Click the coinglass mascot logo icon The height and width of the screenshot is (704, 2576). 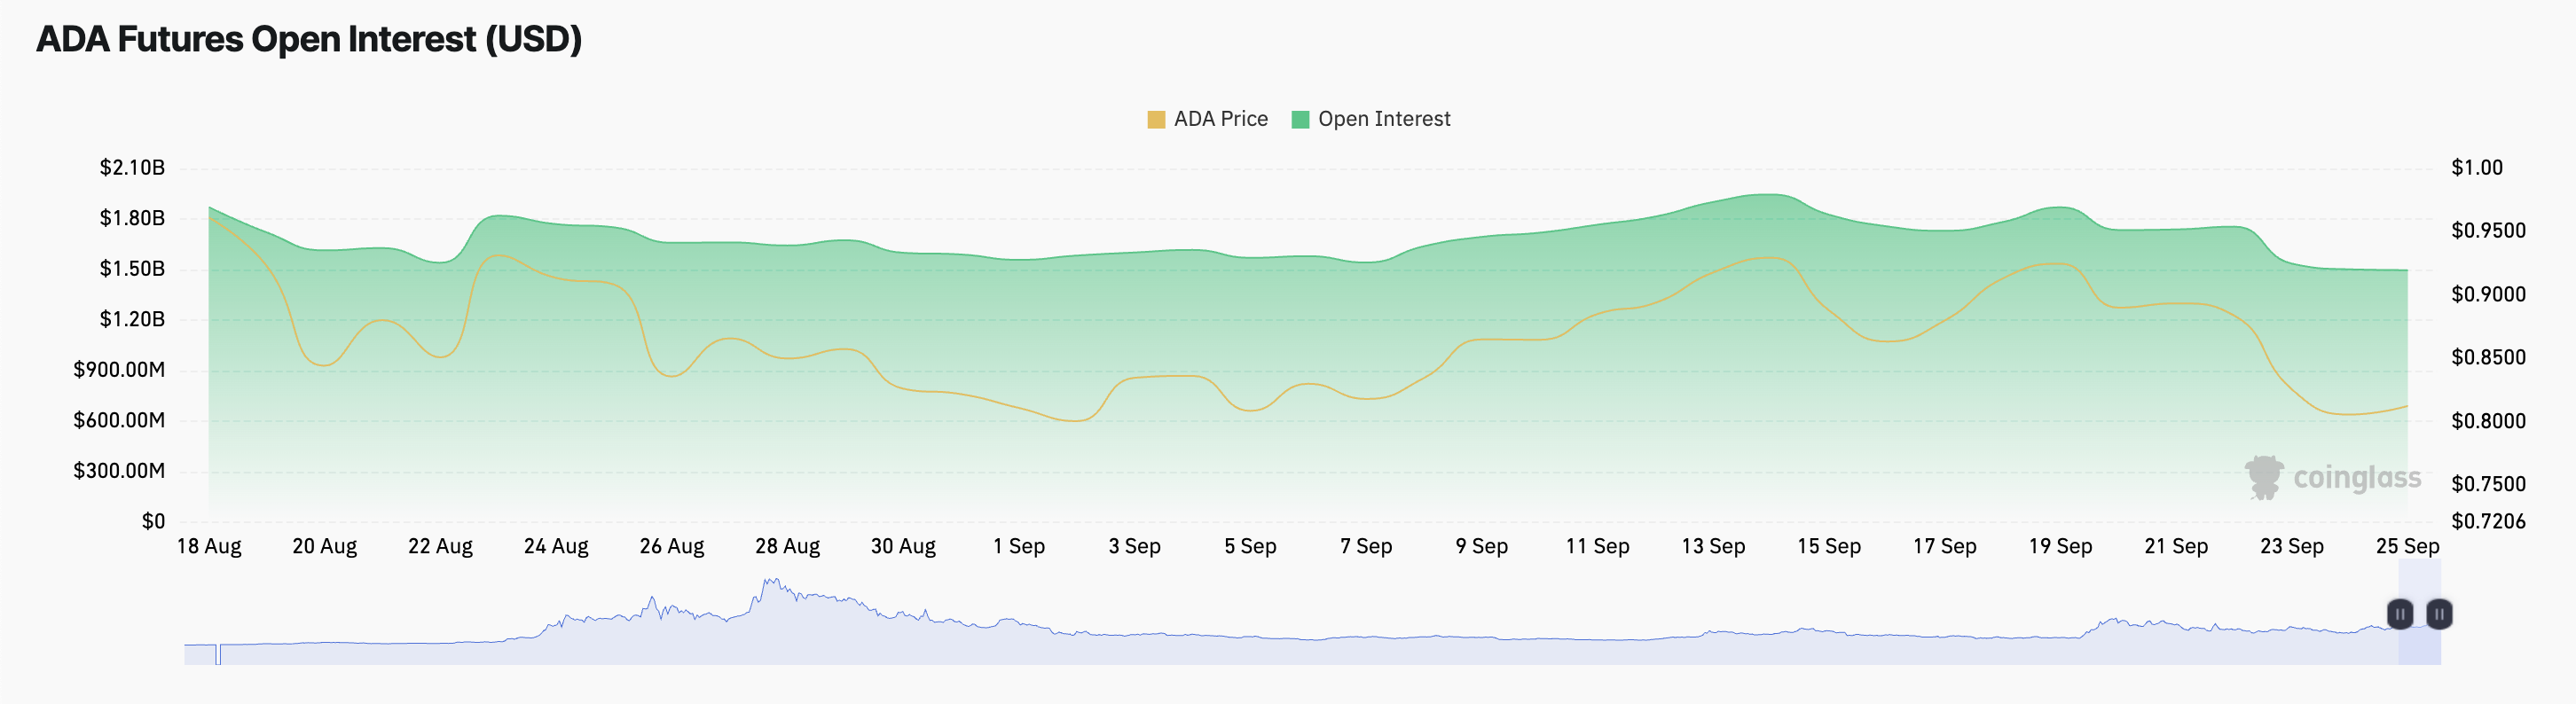coord(2264,477)
